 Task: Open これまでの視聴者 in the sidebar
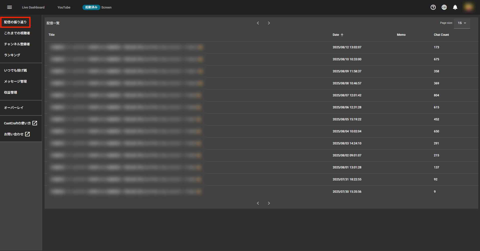pos(17,33)
